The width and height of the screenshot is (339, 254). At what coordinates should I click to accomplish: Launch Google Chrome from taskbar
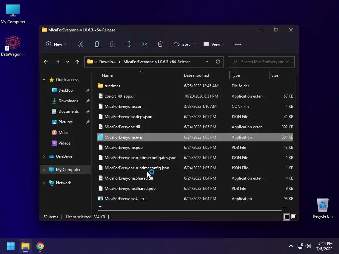[40, 246]
